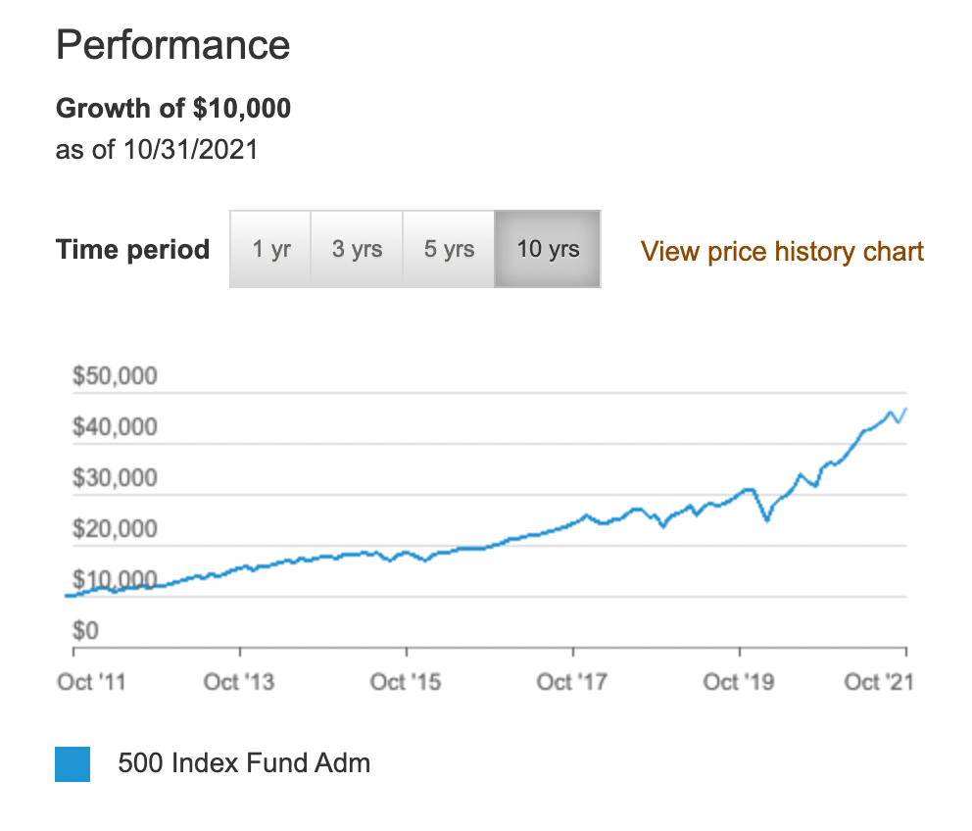Click the $0 y-axis label

pyautogui.click(x=86, y=631)
